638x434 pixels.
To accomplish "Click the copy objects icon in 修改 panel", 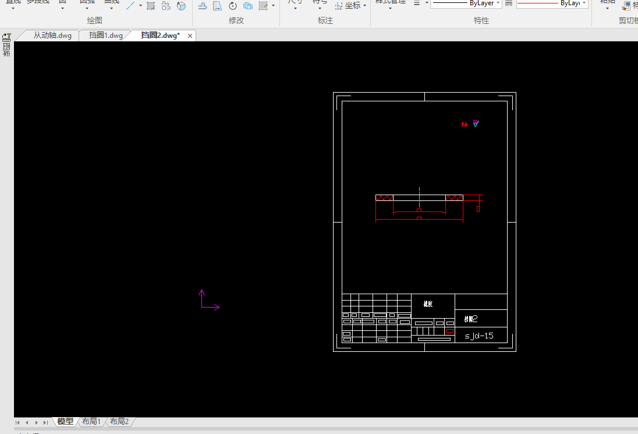I will 248,6.
